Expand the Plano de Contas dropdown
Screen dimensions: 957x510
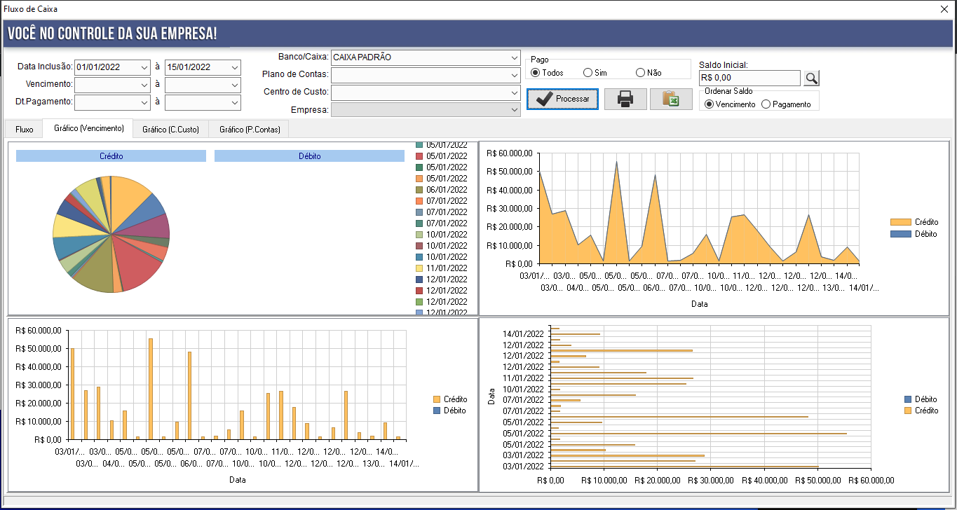[513, 74]
